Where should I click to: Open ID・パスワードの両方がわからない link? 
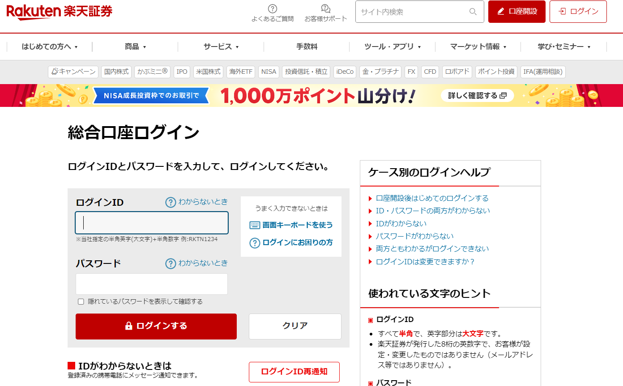(433, 211)
